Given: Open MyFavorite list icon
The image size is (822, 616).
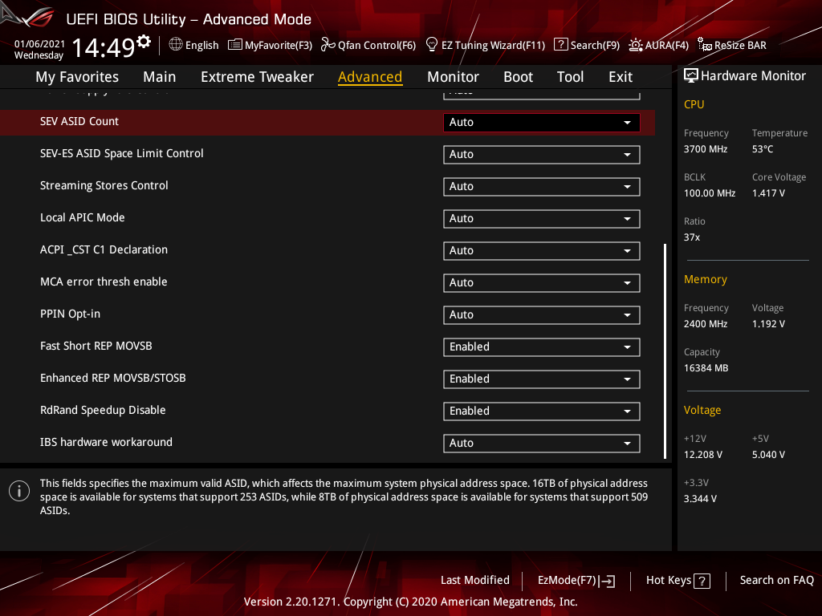Looking at the screenshot, I should coord(235,45).
